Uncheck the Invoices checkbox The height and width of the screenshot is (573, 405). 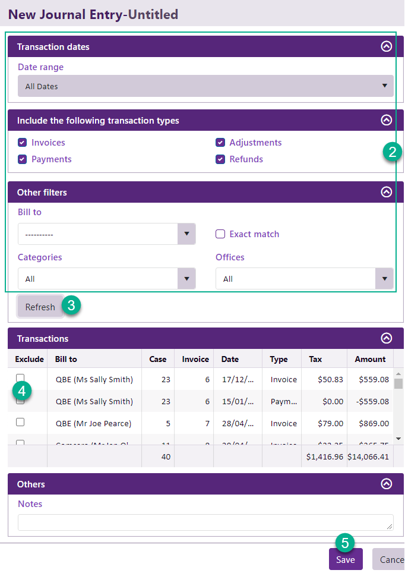pos(23,143)
